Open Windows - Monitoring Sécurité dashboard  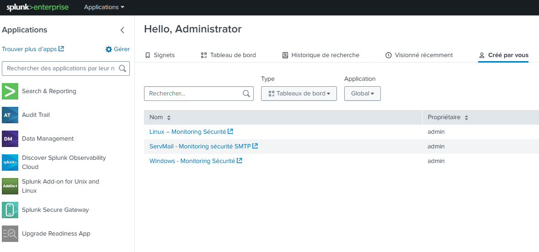point(192,161)
